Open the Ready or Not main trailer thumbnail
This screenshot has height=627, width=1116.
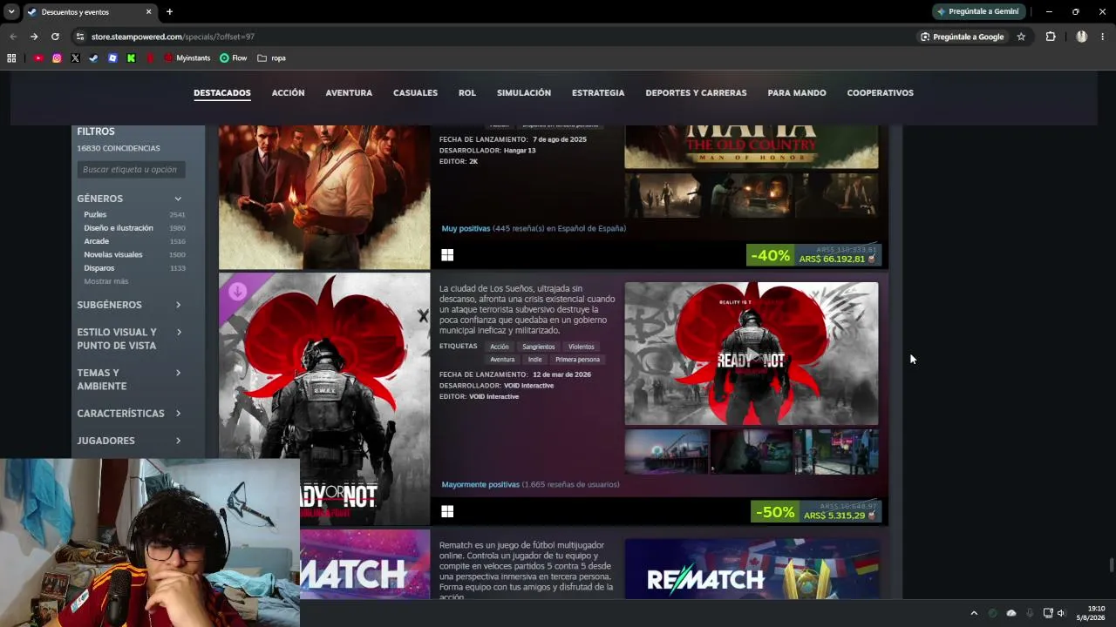752,354
